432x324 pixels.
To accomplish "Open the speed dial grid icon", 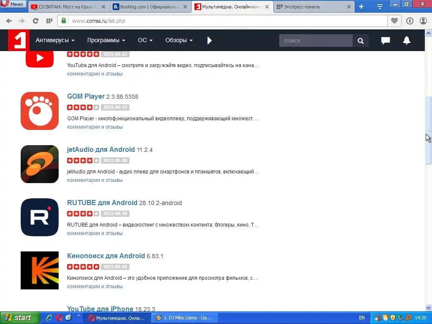I will [x=49, y=21].
